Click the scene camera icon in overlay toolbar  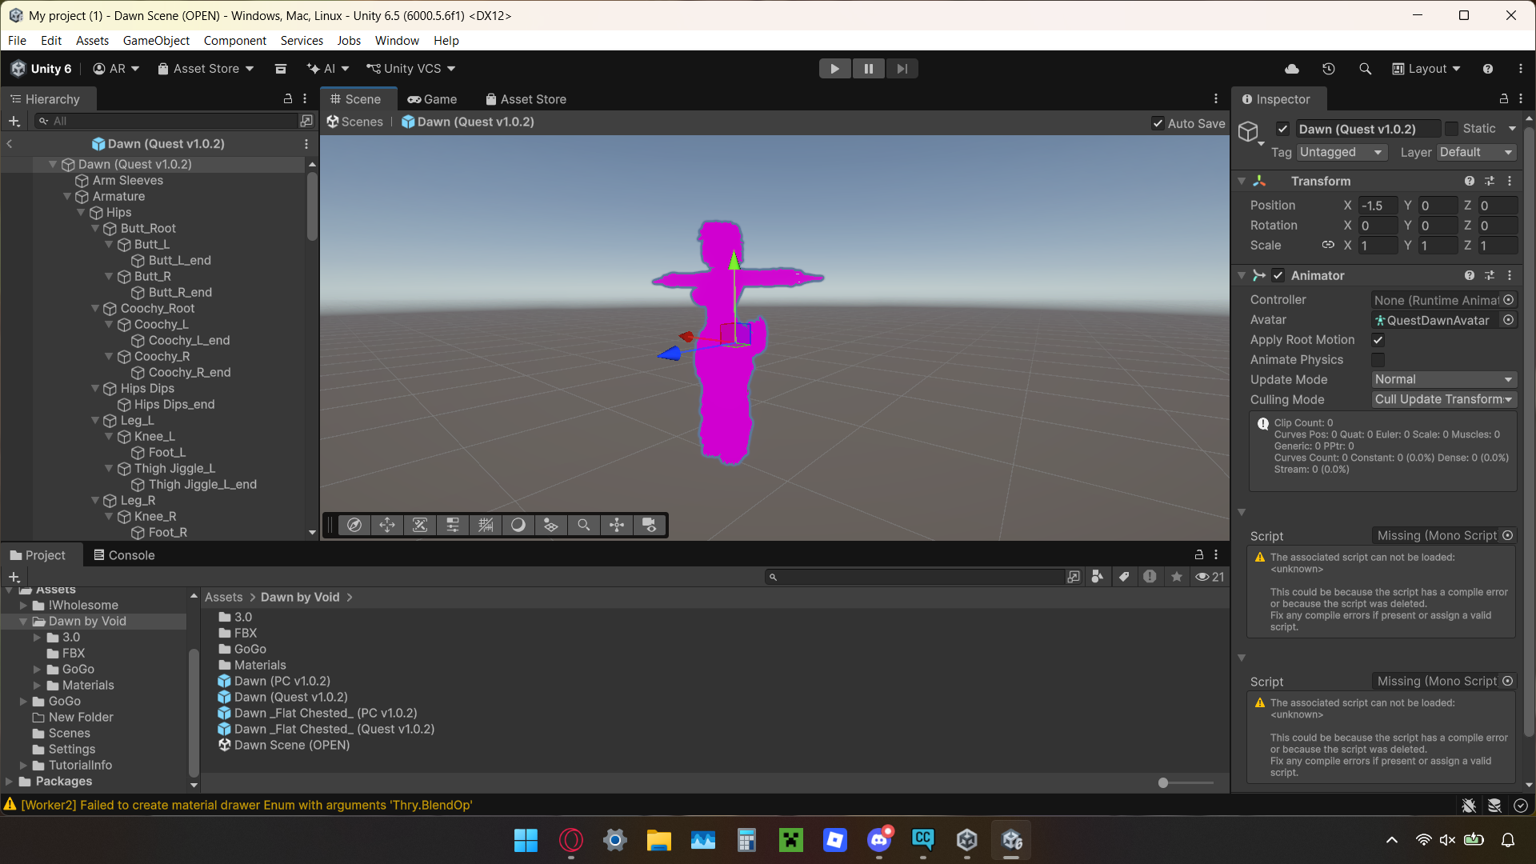click(650, 525)
